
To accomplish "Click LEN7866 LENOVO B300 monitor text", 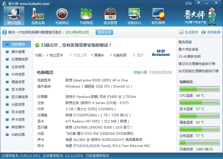I will (x=99, y=127).
